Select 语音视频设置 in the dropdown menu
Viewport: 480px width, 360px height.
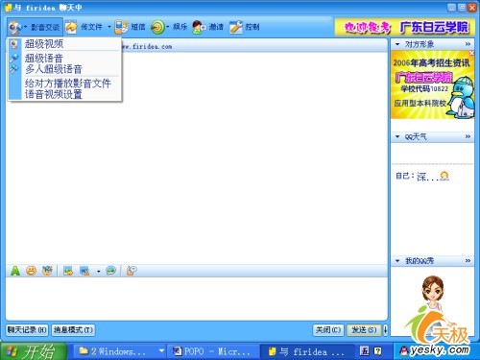(x=54, y=94)
